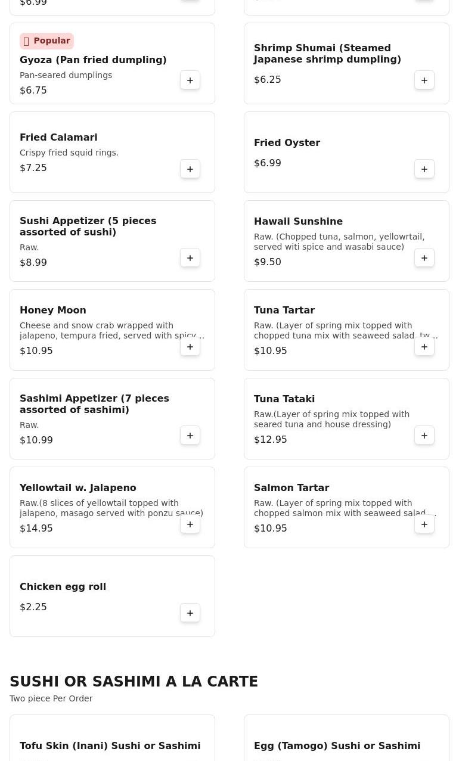Add Tuna Tataki to the cart
Screen dimensions: 459x761
[424, 436]
